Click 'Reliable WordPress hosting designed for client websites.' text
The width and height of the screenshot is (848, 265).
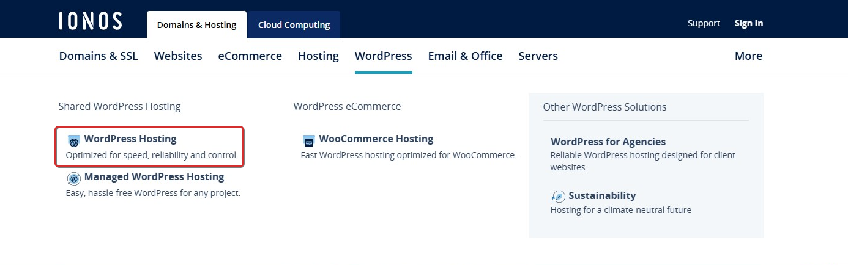643,161
